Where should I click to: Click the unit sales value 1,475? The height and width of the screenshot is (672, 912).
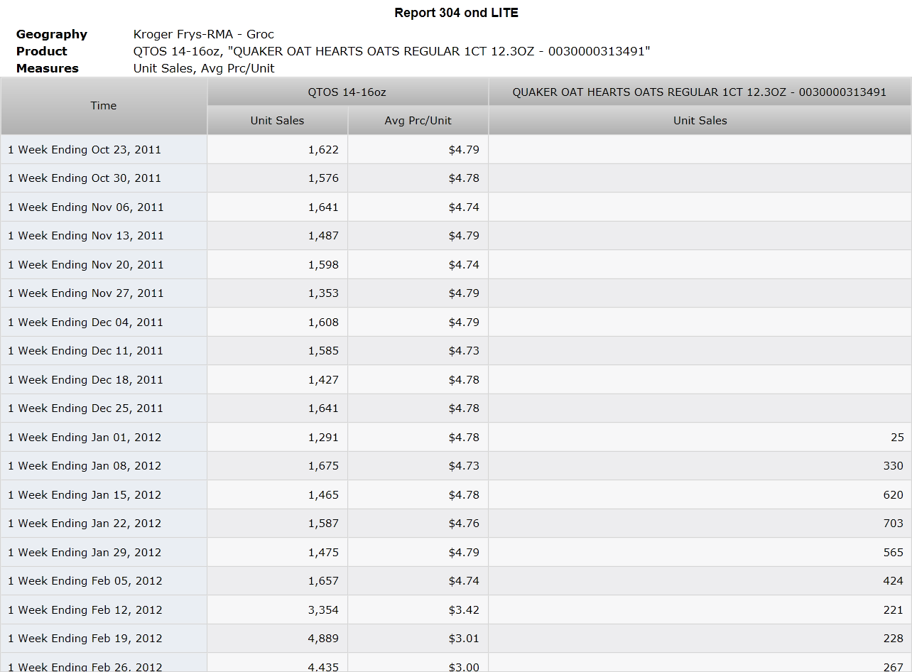coord(323,553)
